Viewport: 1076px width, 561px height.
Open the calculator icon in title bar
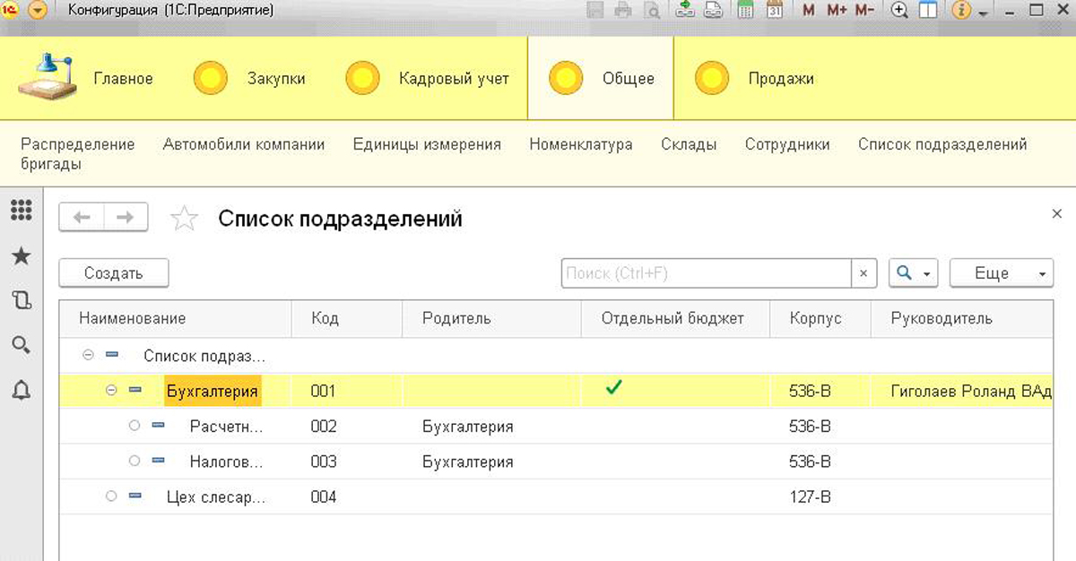[745, 11]
